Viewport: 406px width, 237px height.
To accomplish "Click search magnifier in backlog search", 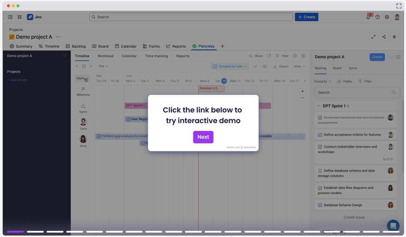I will pyautogui.click(x=393, y=93).
